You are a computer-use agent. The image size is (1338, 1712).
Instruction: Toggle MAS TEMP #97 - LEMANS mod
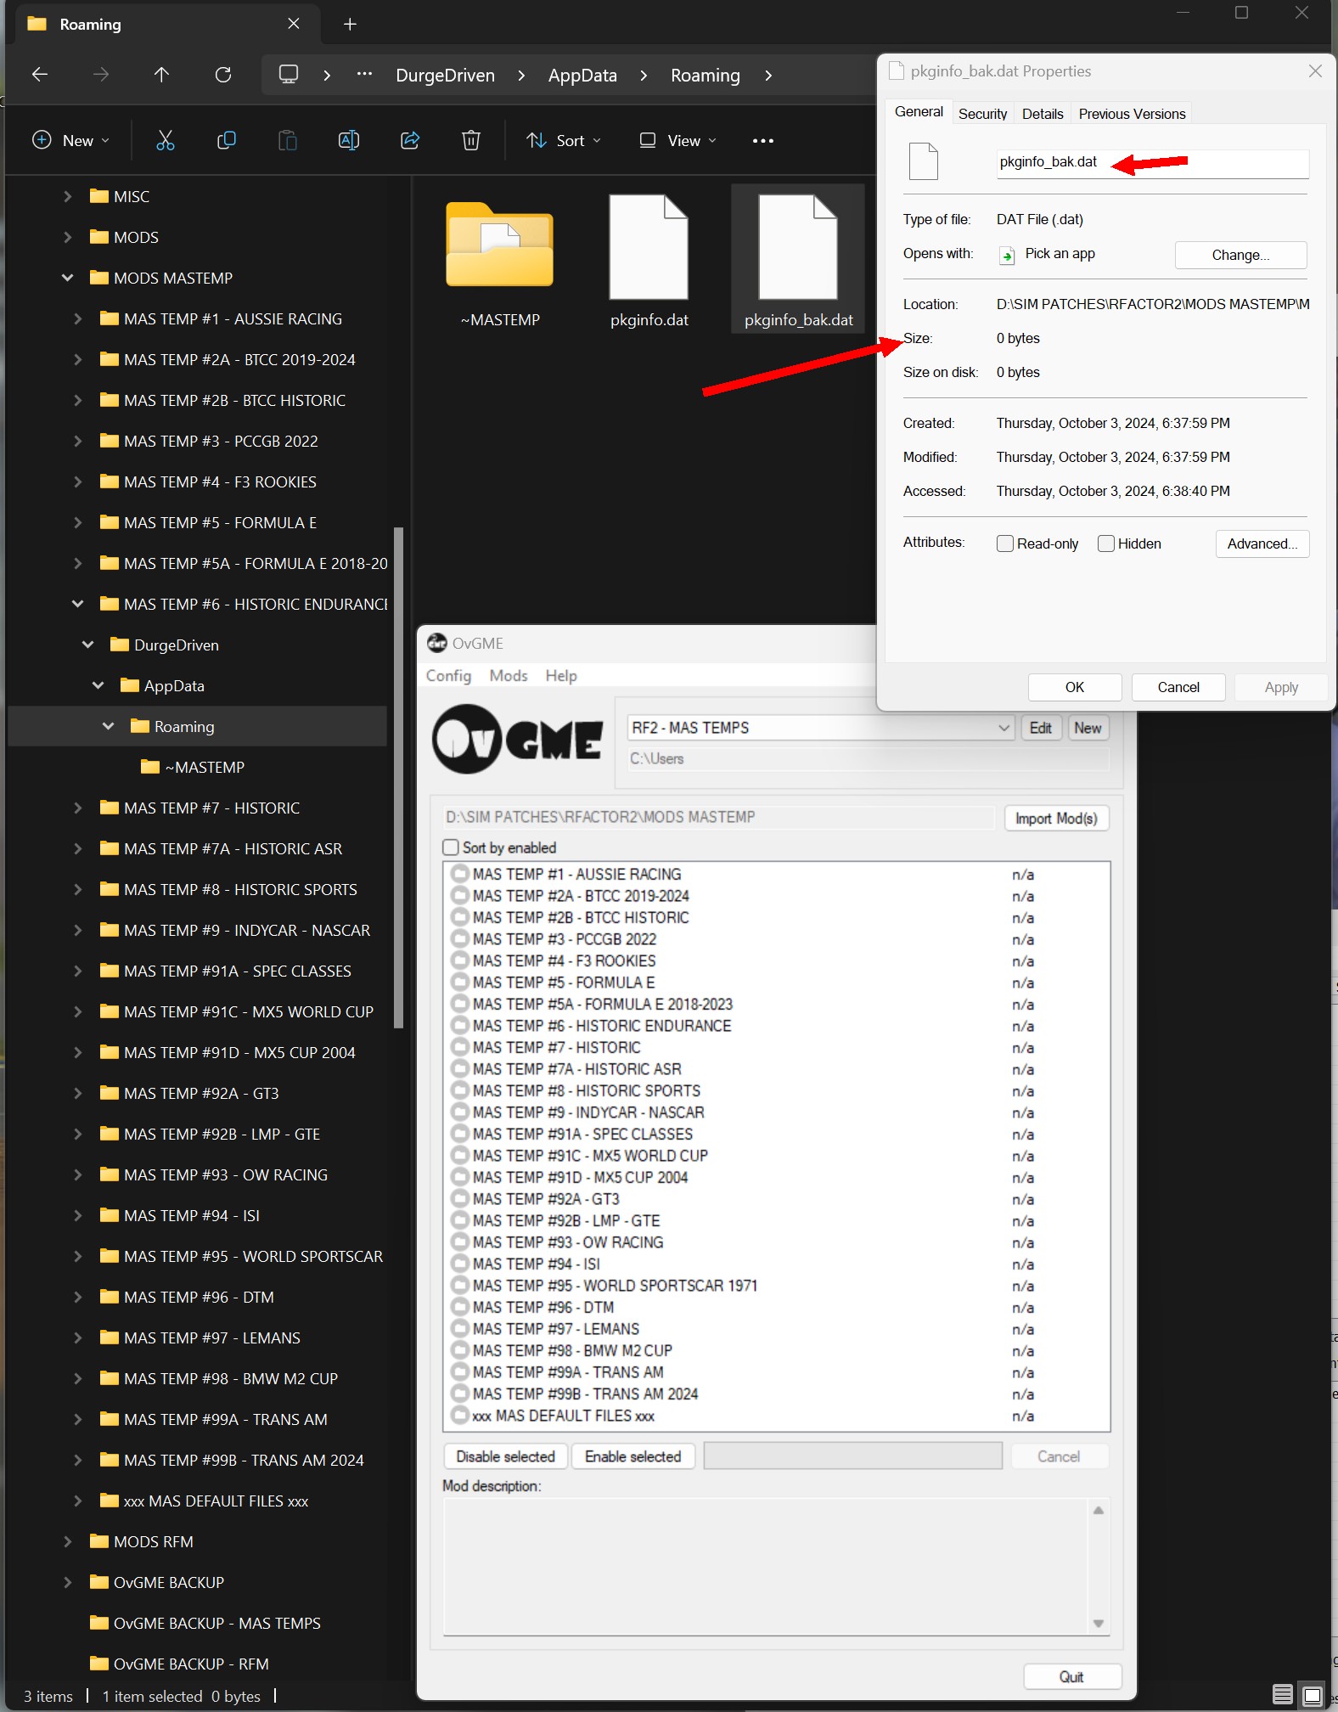[460, 1328]
